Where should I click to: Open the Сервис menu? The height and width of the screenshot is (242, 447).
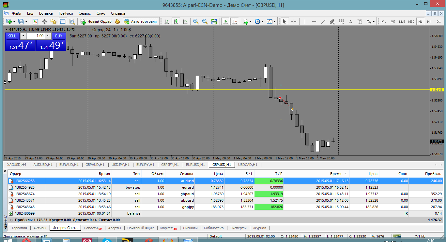tap(85, 13)
